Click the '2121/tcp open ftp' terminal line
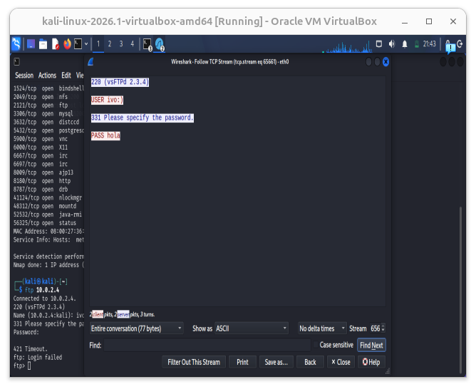 pyautogui.click(x=41, y=105)
